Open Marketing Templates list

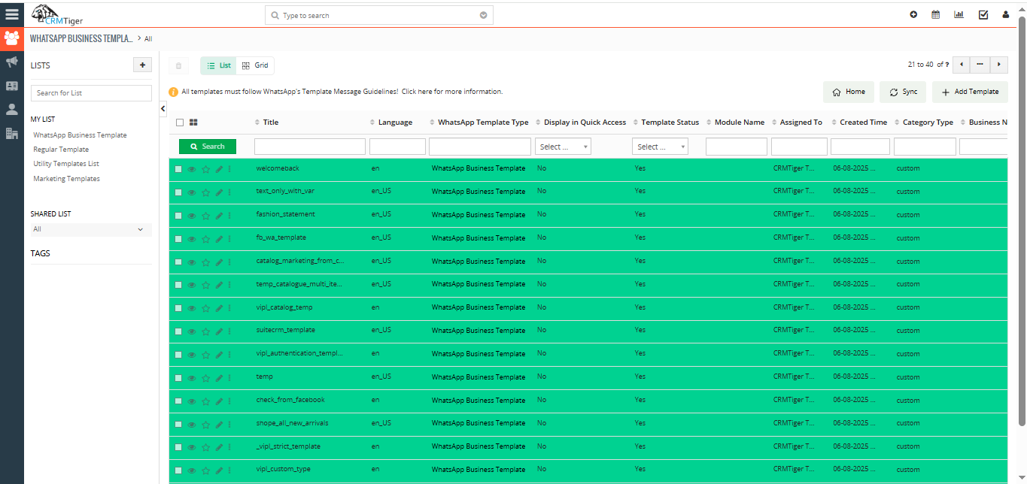(66, 179)
